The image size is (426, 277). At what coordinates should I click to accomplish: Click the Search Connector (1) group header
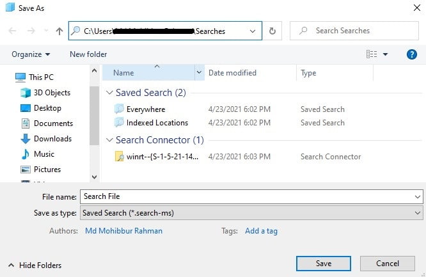tap(160, 140)
